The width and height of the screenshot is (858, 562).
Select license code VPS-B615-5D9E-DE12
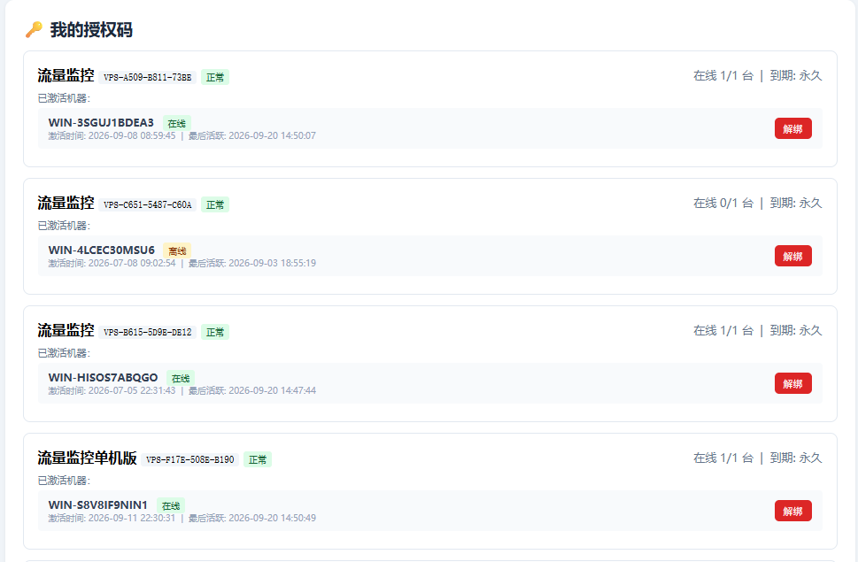point(148,332)
